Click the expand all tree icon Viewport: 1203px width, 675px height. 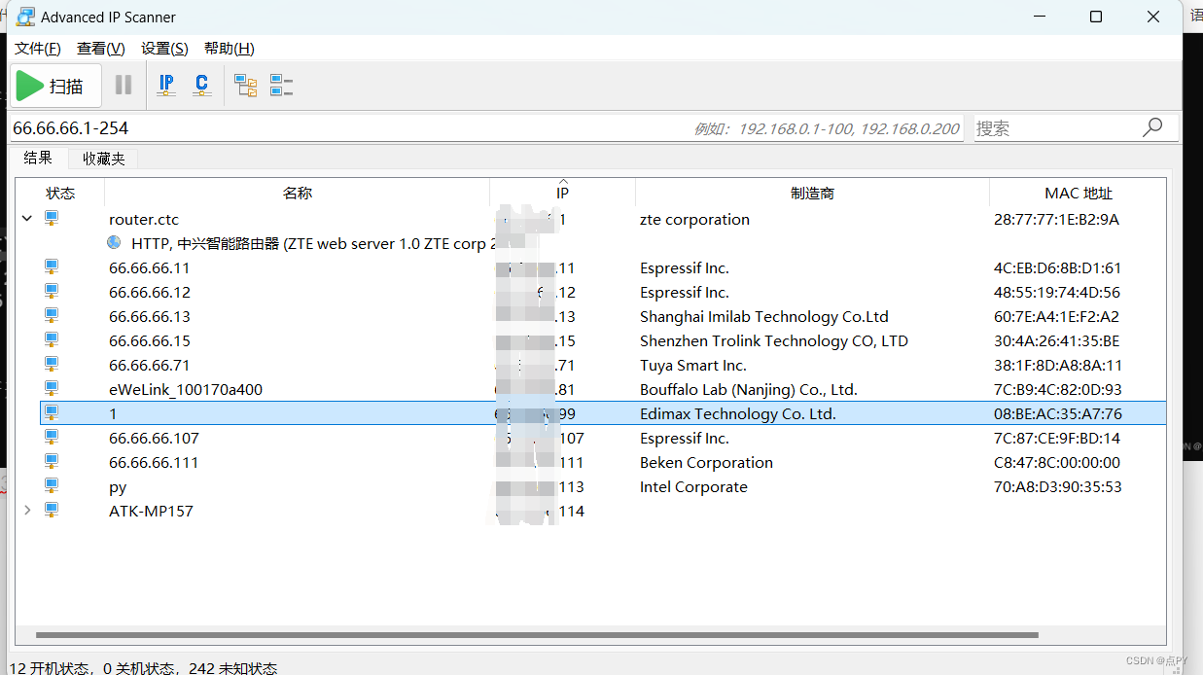(246, 86)
